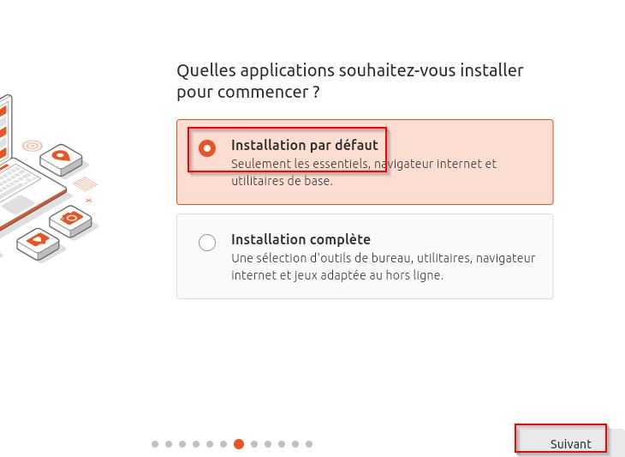Select the Installation complète radio button

click(x=207, y=243)
